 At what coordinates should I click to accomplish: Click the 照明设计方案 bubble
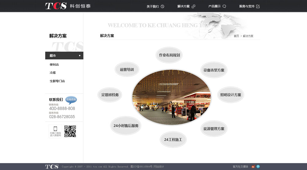point(231,95)
